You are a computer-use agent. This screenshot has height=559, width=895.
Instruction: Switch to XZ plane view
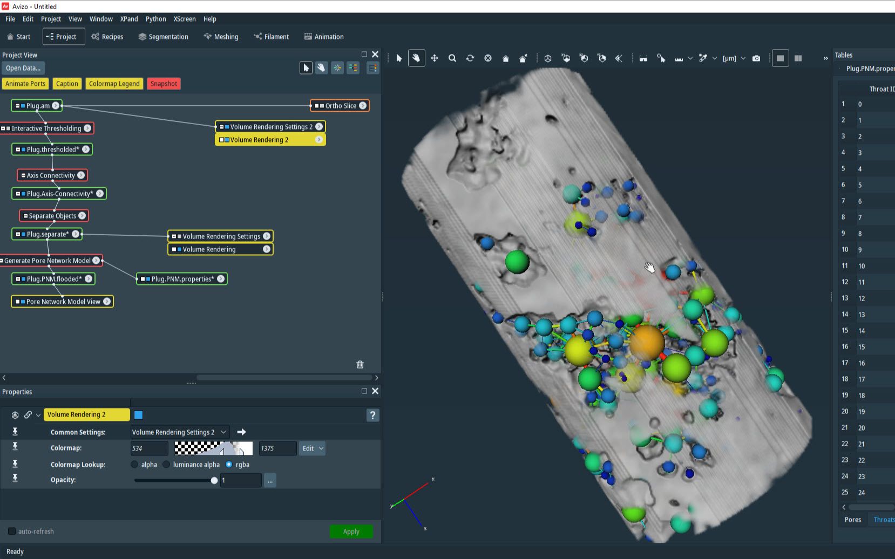coord(584,58)
